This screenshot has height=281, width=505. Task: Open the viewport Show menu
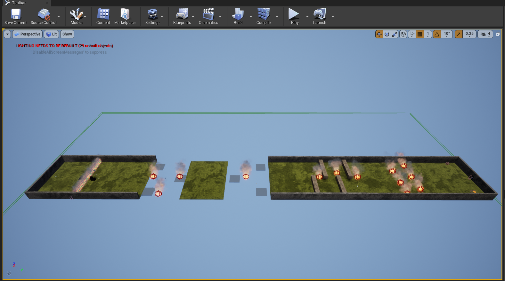tap(67, 34)
